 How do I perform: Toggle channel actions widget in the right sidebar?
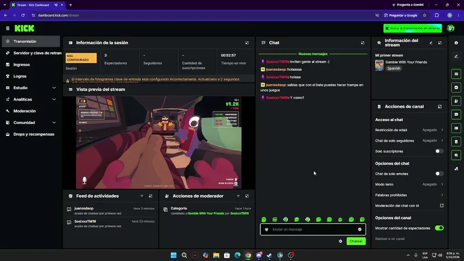point(456,142)
